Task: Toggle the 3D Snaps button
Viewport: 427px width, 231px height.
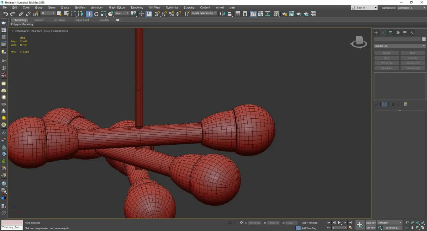Action: 157,14
